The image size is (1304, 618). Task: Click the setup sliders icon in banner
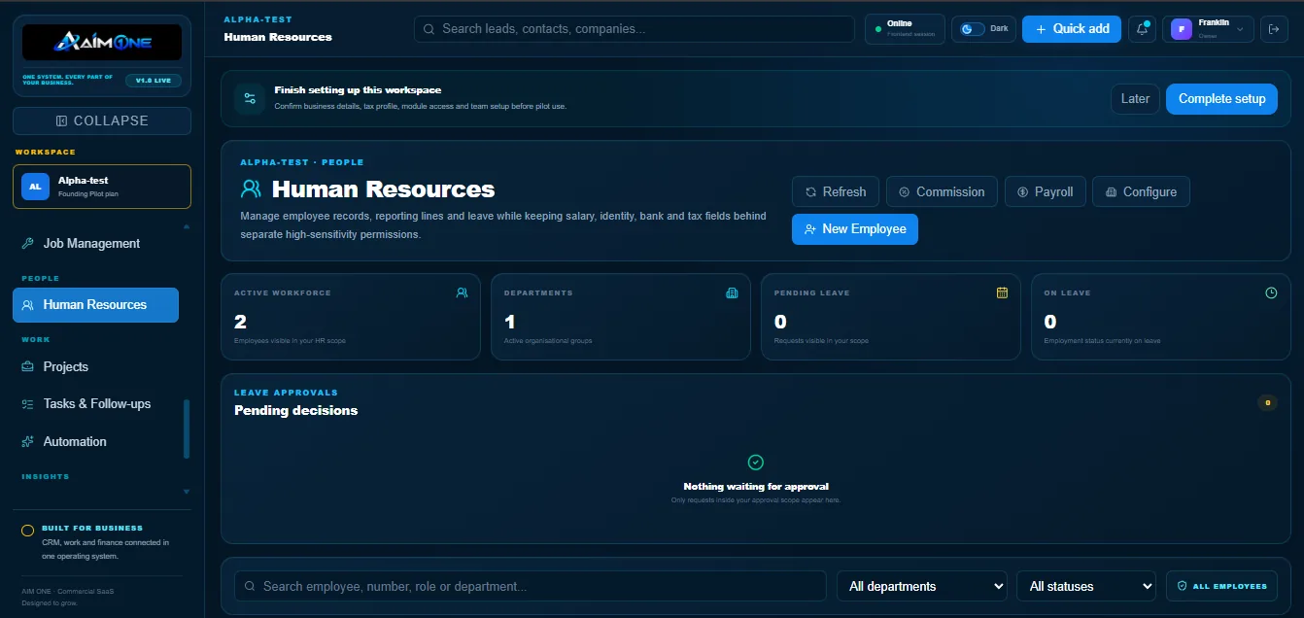click(x=250, y=98)
